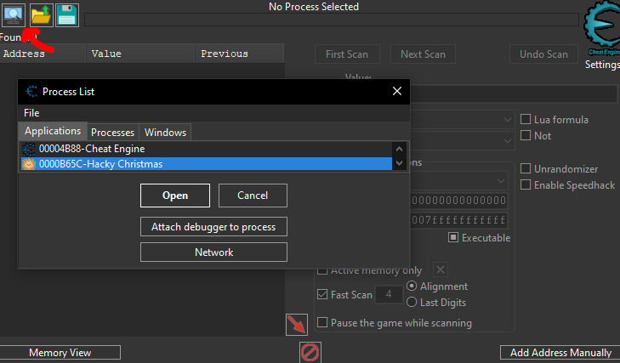Viewport: 620px width, 363px height.
Task: Click the Address column header
Action: pyautogui.click(x=43, y=54)
